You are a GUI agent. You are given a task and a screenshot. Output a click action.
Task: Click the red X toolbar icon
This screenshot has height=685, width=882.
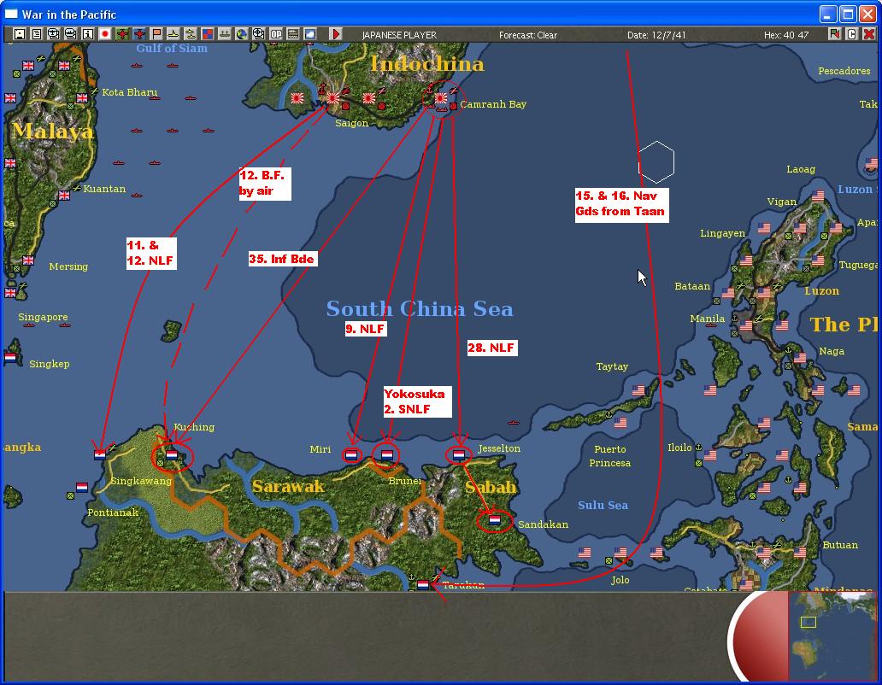coord(868,34)
